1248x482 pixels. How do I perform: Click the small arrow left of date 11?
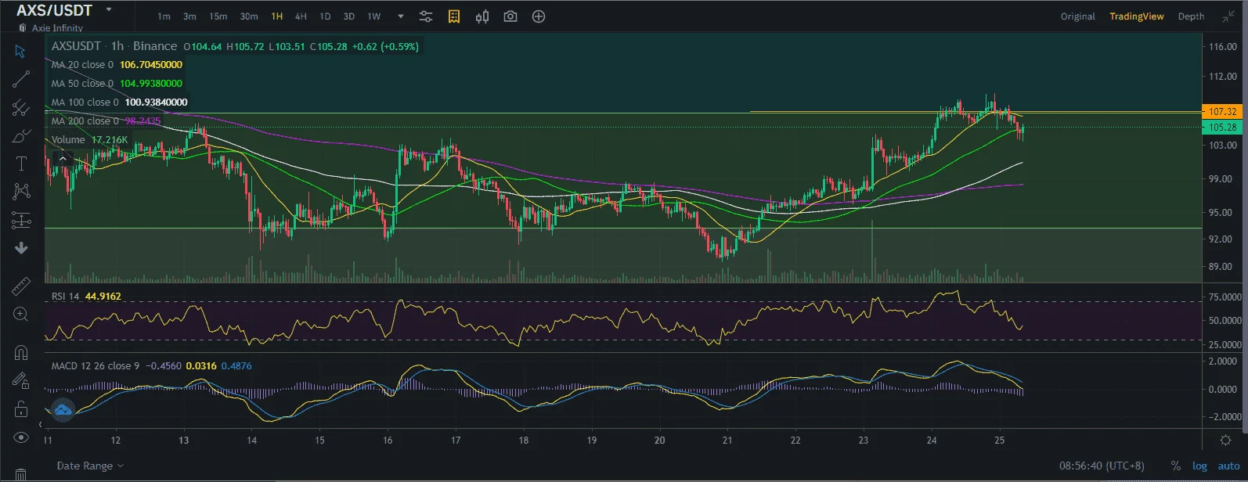41,426
